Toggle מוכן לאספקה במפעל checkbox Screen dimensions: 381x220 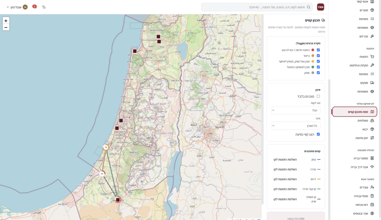(318, 67)
